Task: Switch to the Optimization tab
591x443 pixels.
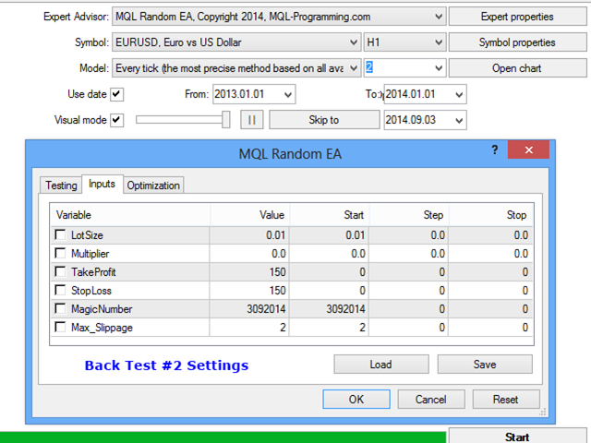Action: 153,186
